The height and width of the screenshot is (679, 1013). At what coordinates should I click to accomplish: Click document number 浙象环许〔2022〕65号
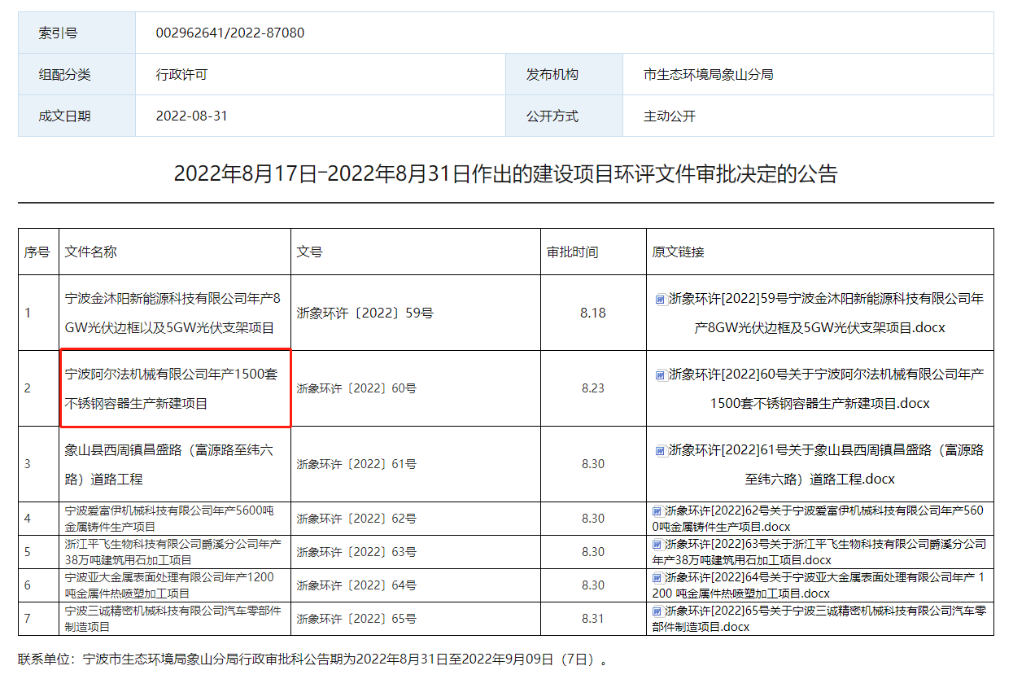pyautogui.click(x=356, y=619)
